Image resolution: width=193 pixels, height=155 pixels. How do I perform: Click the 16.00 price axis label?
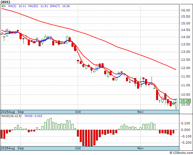click(x=186, y=10)
